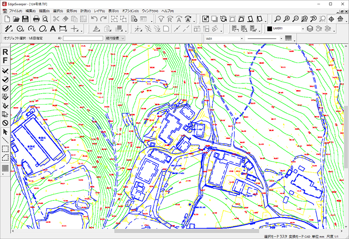
Task: Open the レイヤ(L) menu
Action: pyautogui.click(x=100, y=11)
